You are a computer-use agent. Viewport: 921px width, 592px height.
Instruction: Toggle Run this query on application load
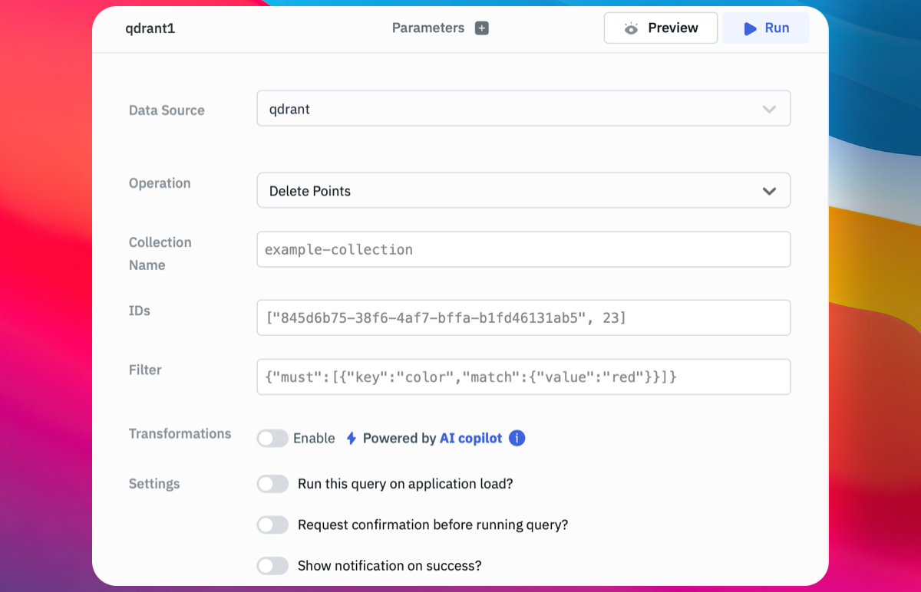click(272, 484)
